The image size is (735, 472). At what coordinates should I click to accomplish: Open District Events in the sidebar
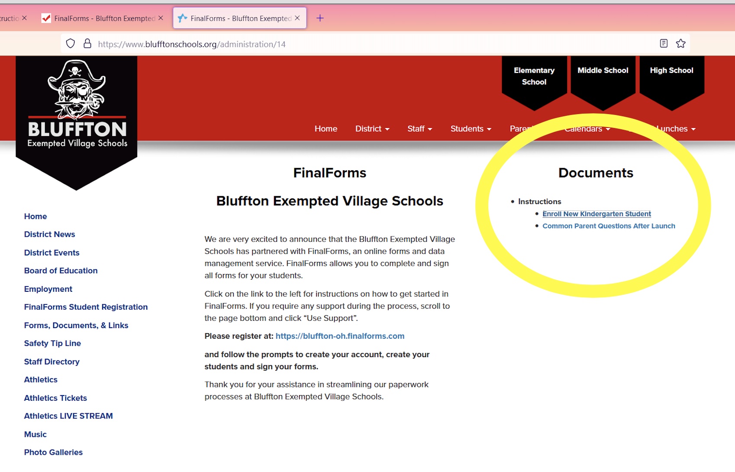click(52, 253)
